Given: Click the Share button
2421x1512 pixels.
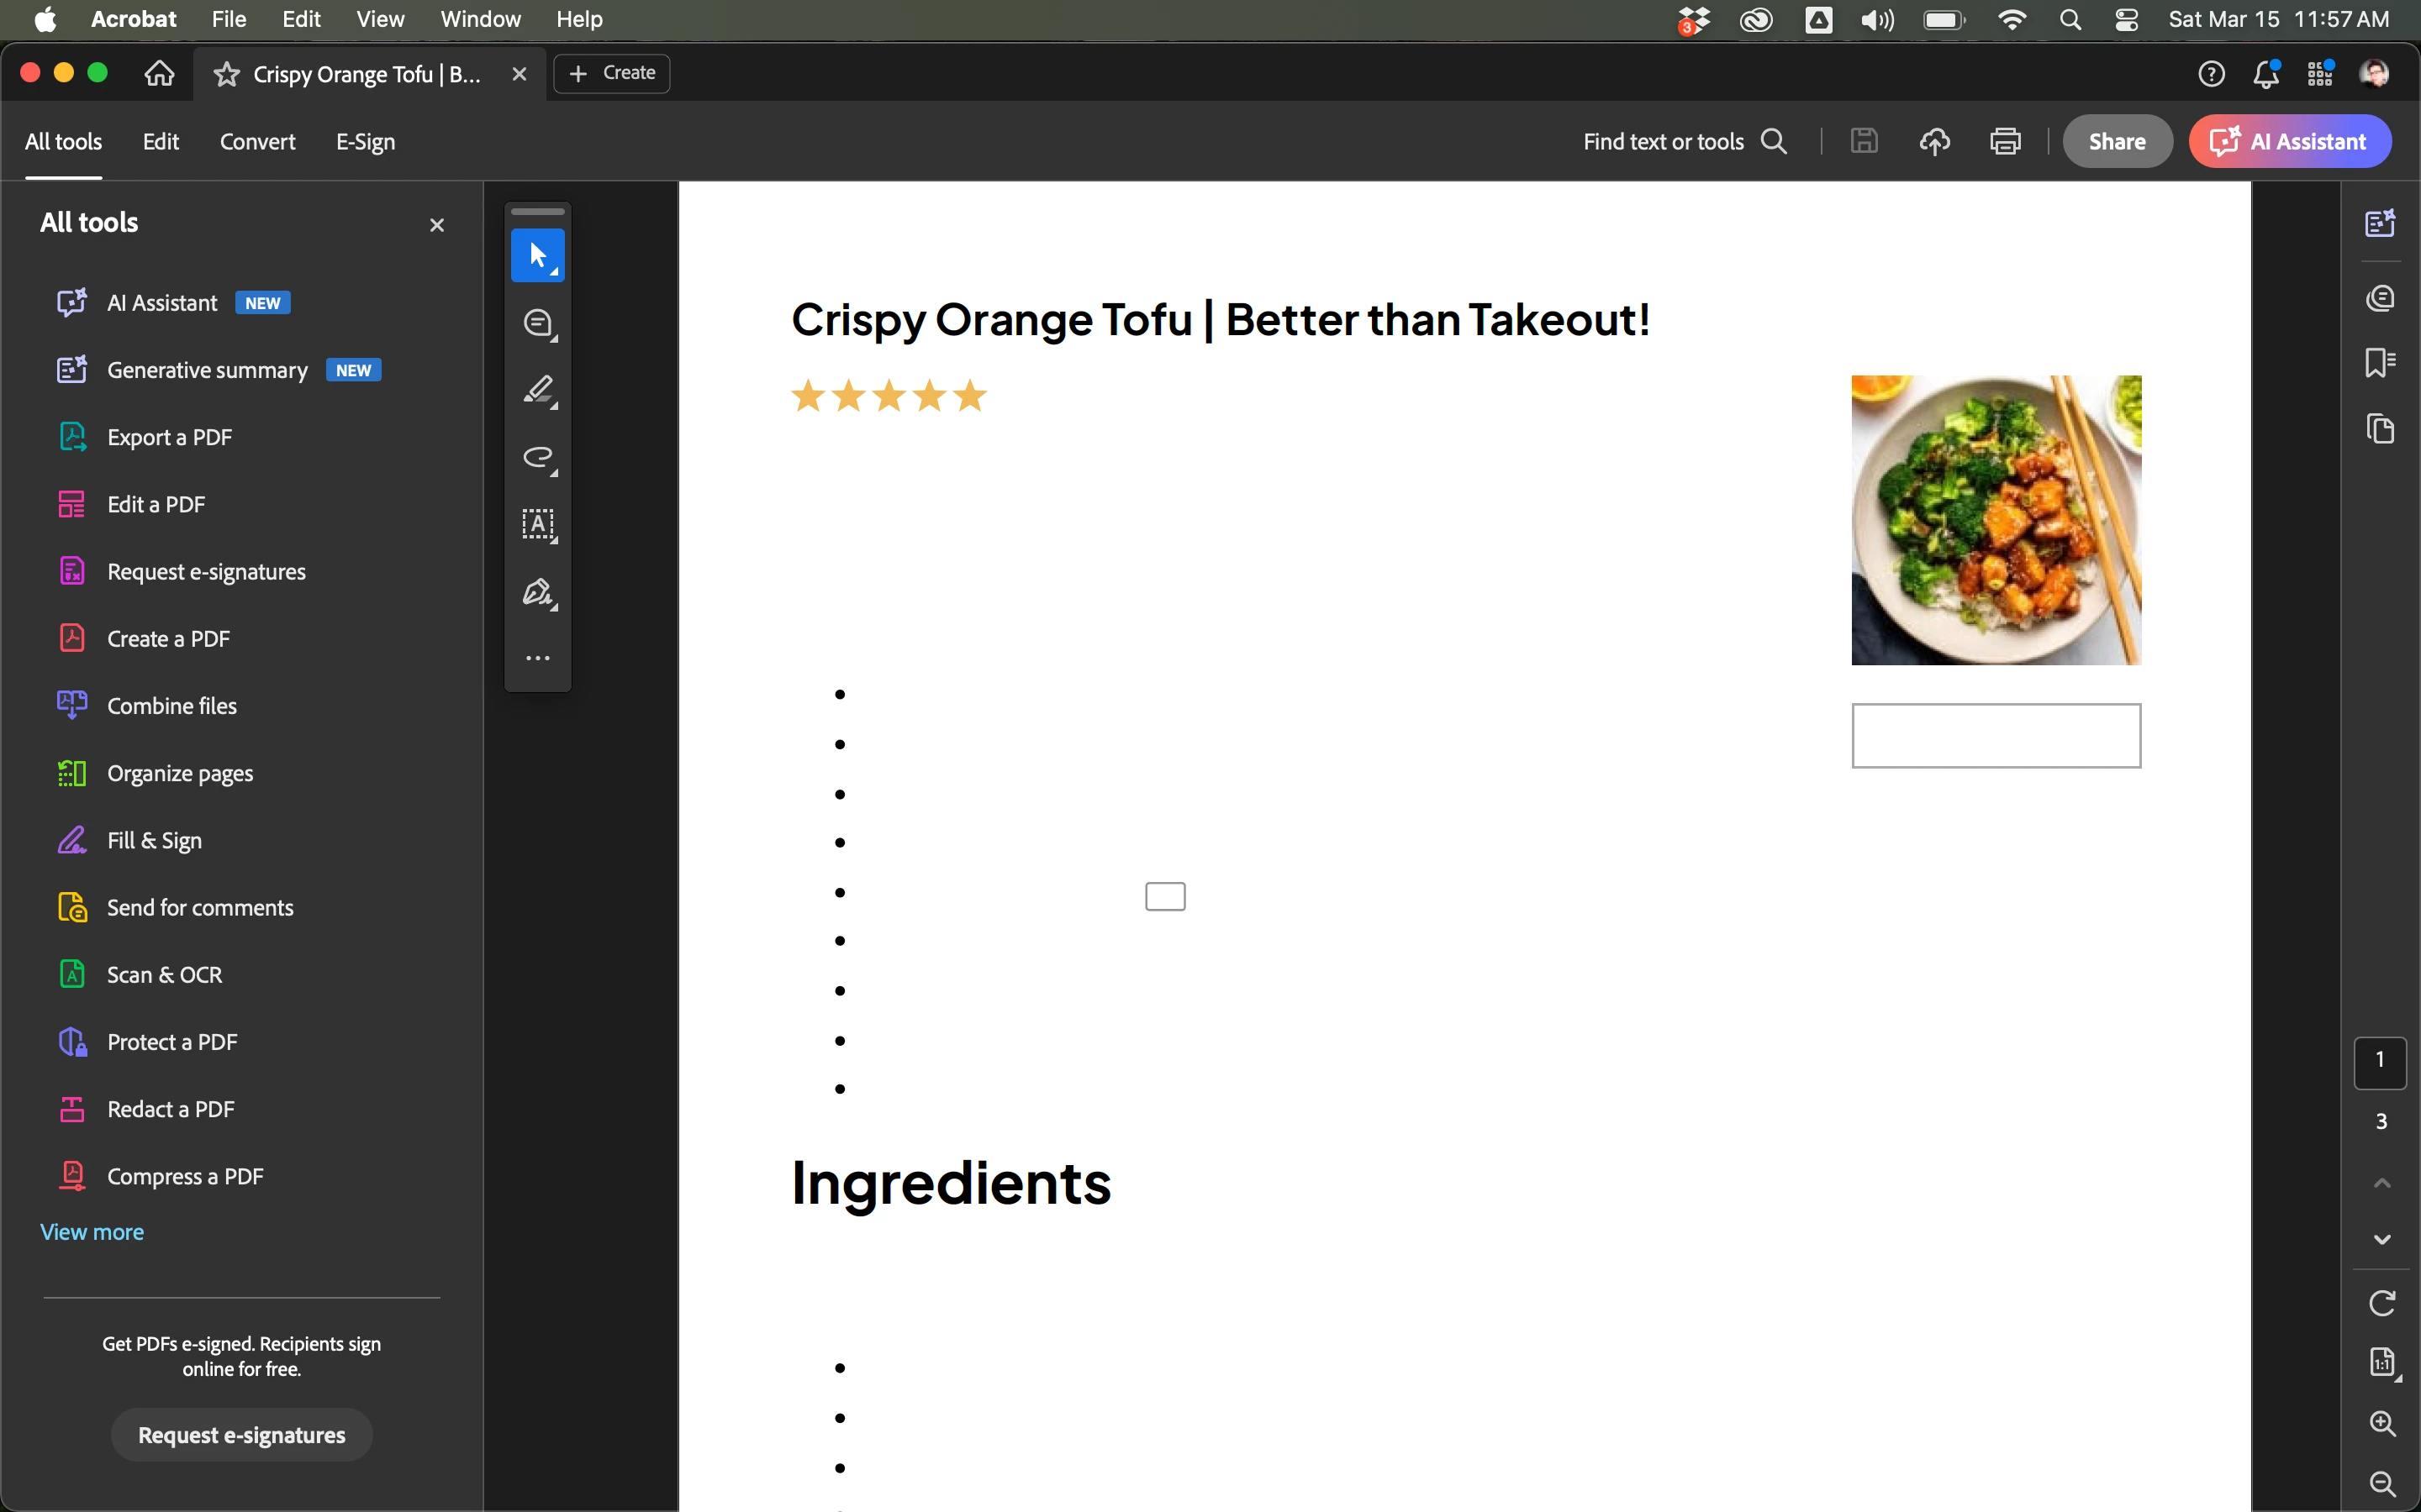Looking at the screenshot, I should point(2116,142).
